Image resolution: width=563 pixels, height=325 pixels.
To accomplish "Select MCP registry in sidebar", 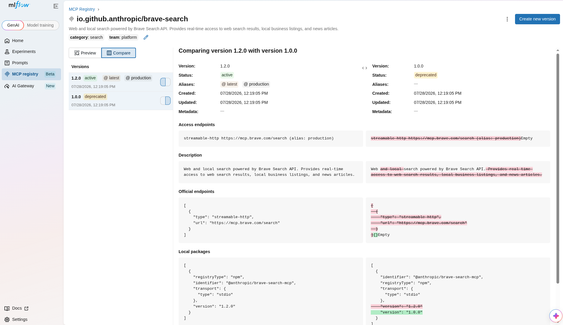I will pos(31,74).
